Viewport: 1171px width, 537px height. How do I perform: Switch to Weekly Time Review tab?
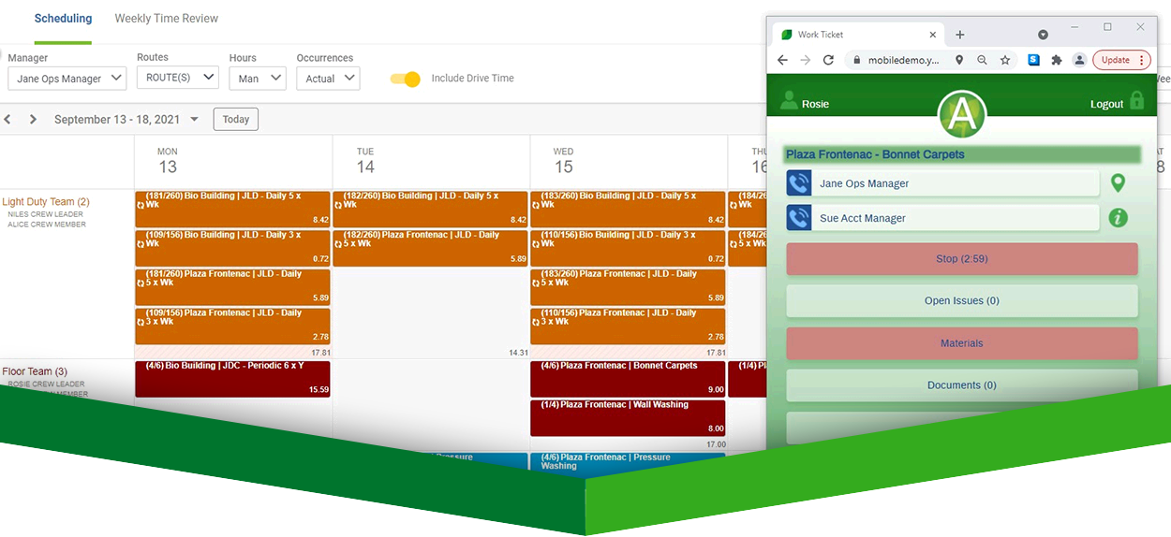tap(167, 19)
